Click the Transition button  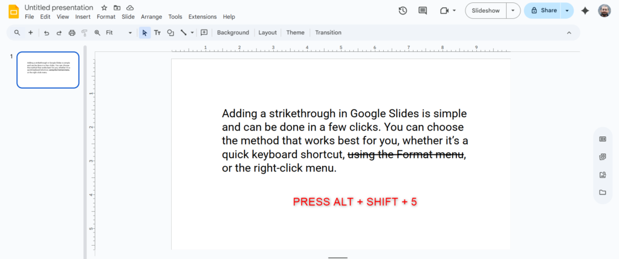(x=328, y=33)
